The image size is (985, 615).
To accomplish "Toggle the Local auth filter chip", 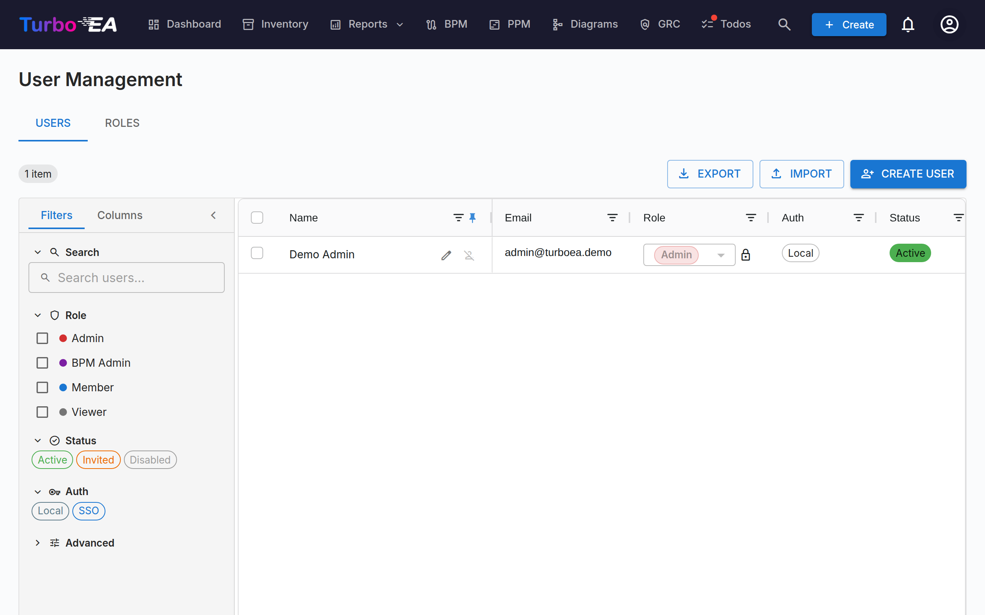I will click(x=50, y=511).
